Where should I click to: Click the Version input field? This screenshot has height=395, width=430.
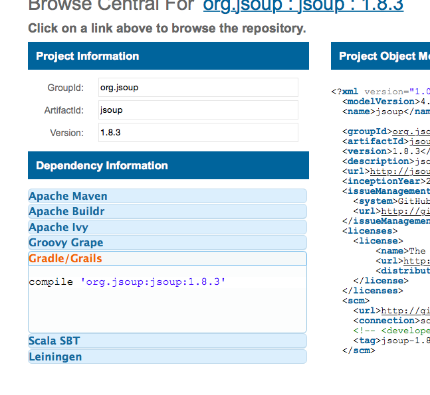pyautogui.click(x=198, y=133)
